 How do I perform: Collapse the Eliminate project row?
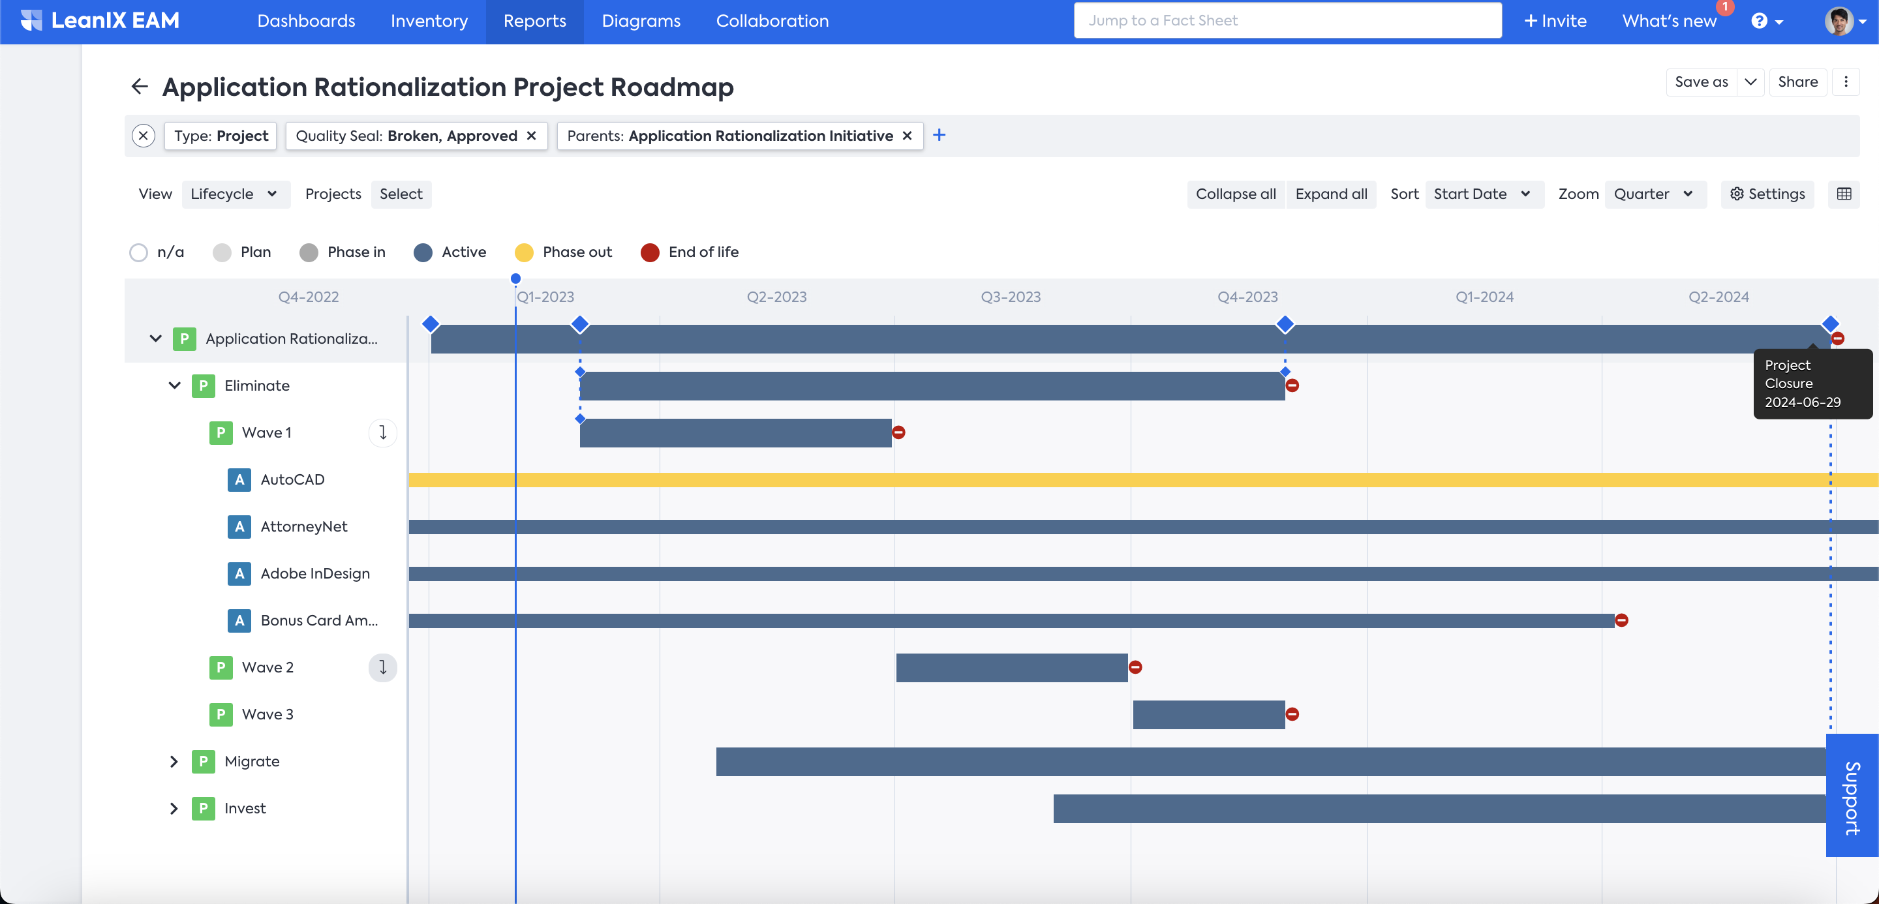(x=174, y=385)
